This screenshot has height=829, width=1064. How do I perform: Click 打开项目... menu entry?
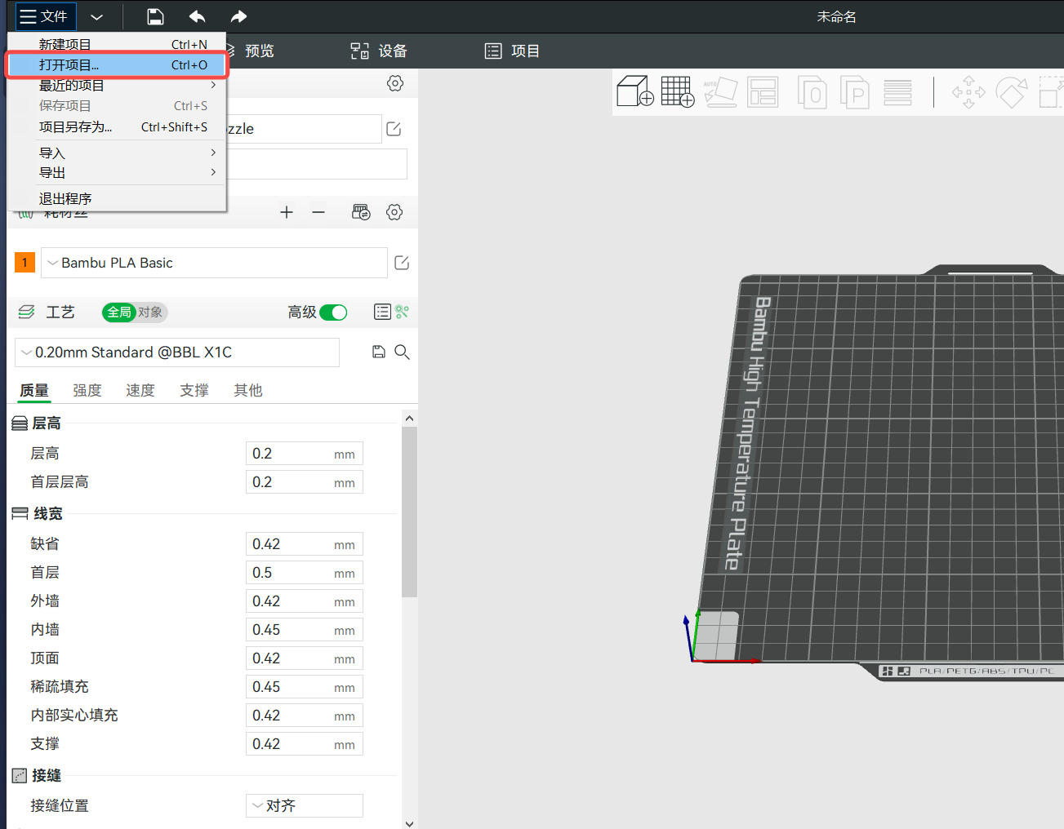point(117,65)
